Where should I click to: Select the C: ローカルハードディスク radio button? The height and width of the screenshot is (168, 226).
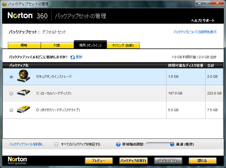click(x=11, y=93)
